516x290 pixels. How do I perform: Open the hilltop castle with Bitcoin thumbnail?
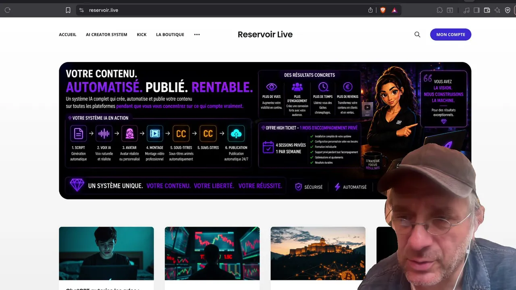click(318, 253)
